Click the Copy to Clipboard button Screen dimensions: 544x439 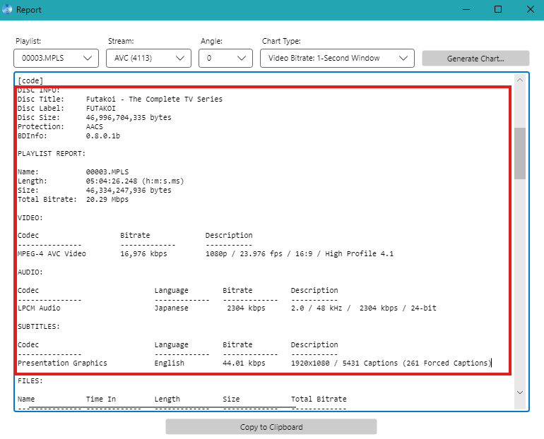click(x=271, y=427)
